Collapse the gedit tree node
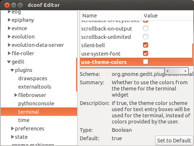Screen dimensions: 194x146 (x=9, y=62)
